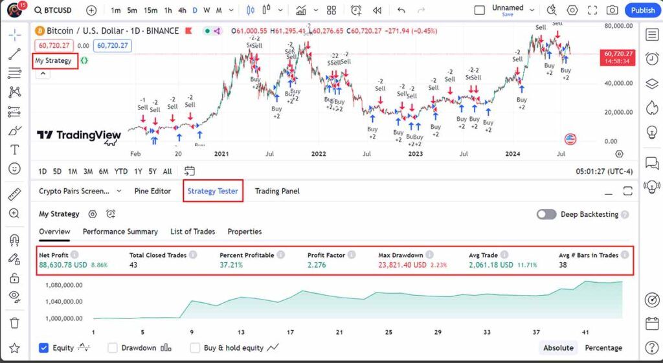
Task: Open the go-to-date calendar icon
Action: click(x=190, y=171)
